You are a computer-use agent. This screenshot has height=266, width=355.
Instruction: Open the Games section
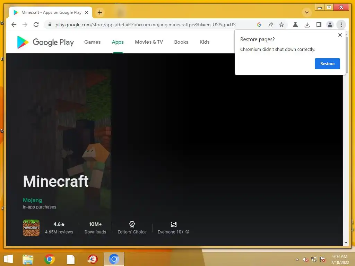[92, 42]
